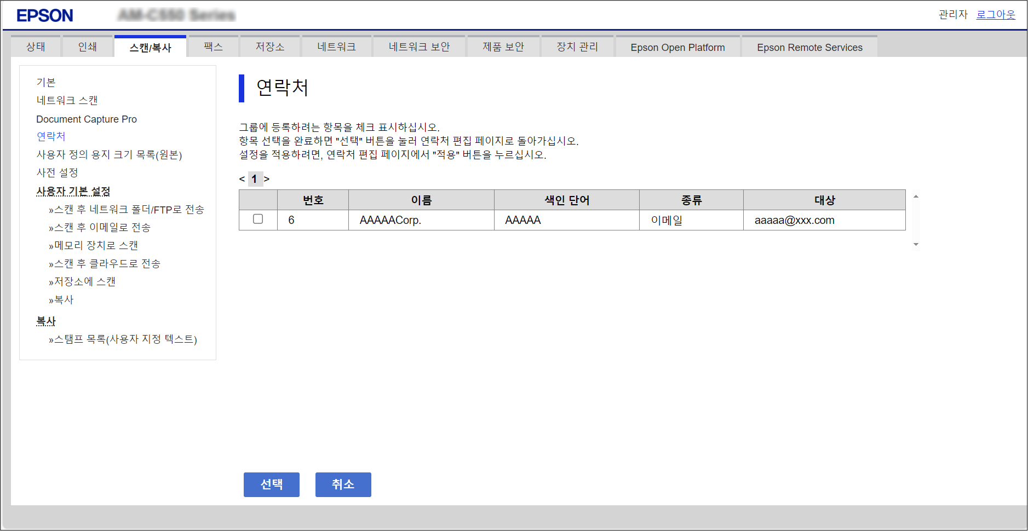The height and width of the screenshot is (531, 1028).
Task: Open the Epson Open Platform tab
Action: pyautogui.click(x=677, y=48)
